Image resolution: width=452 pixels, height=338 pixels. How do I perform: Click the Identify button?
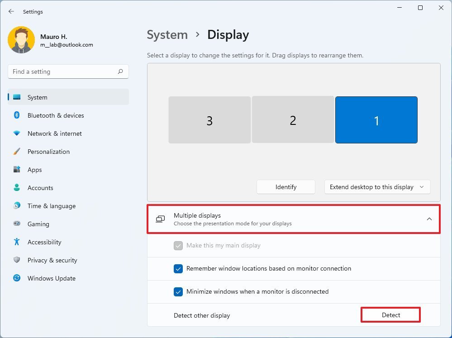pyautogui.click(x=286, y=187)
